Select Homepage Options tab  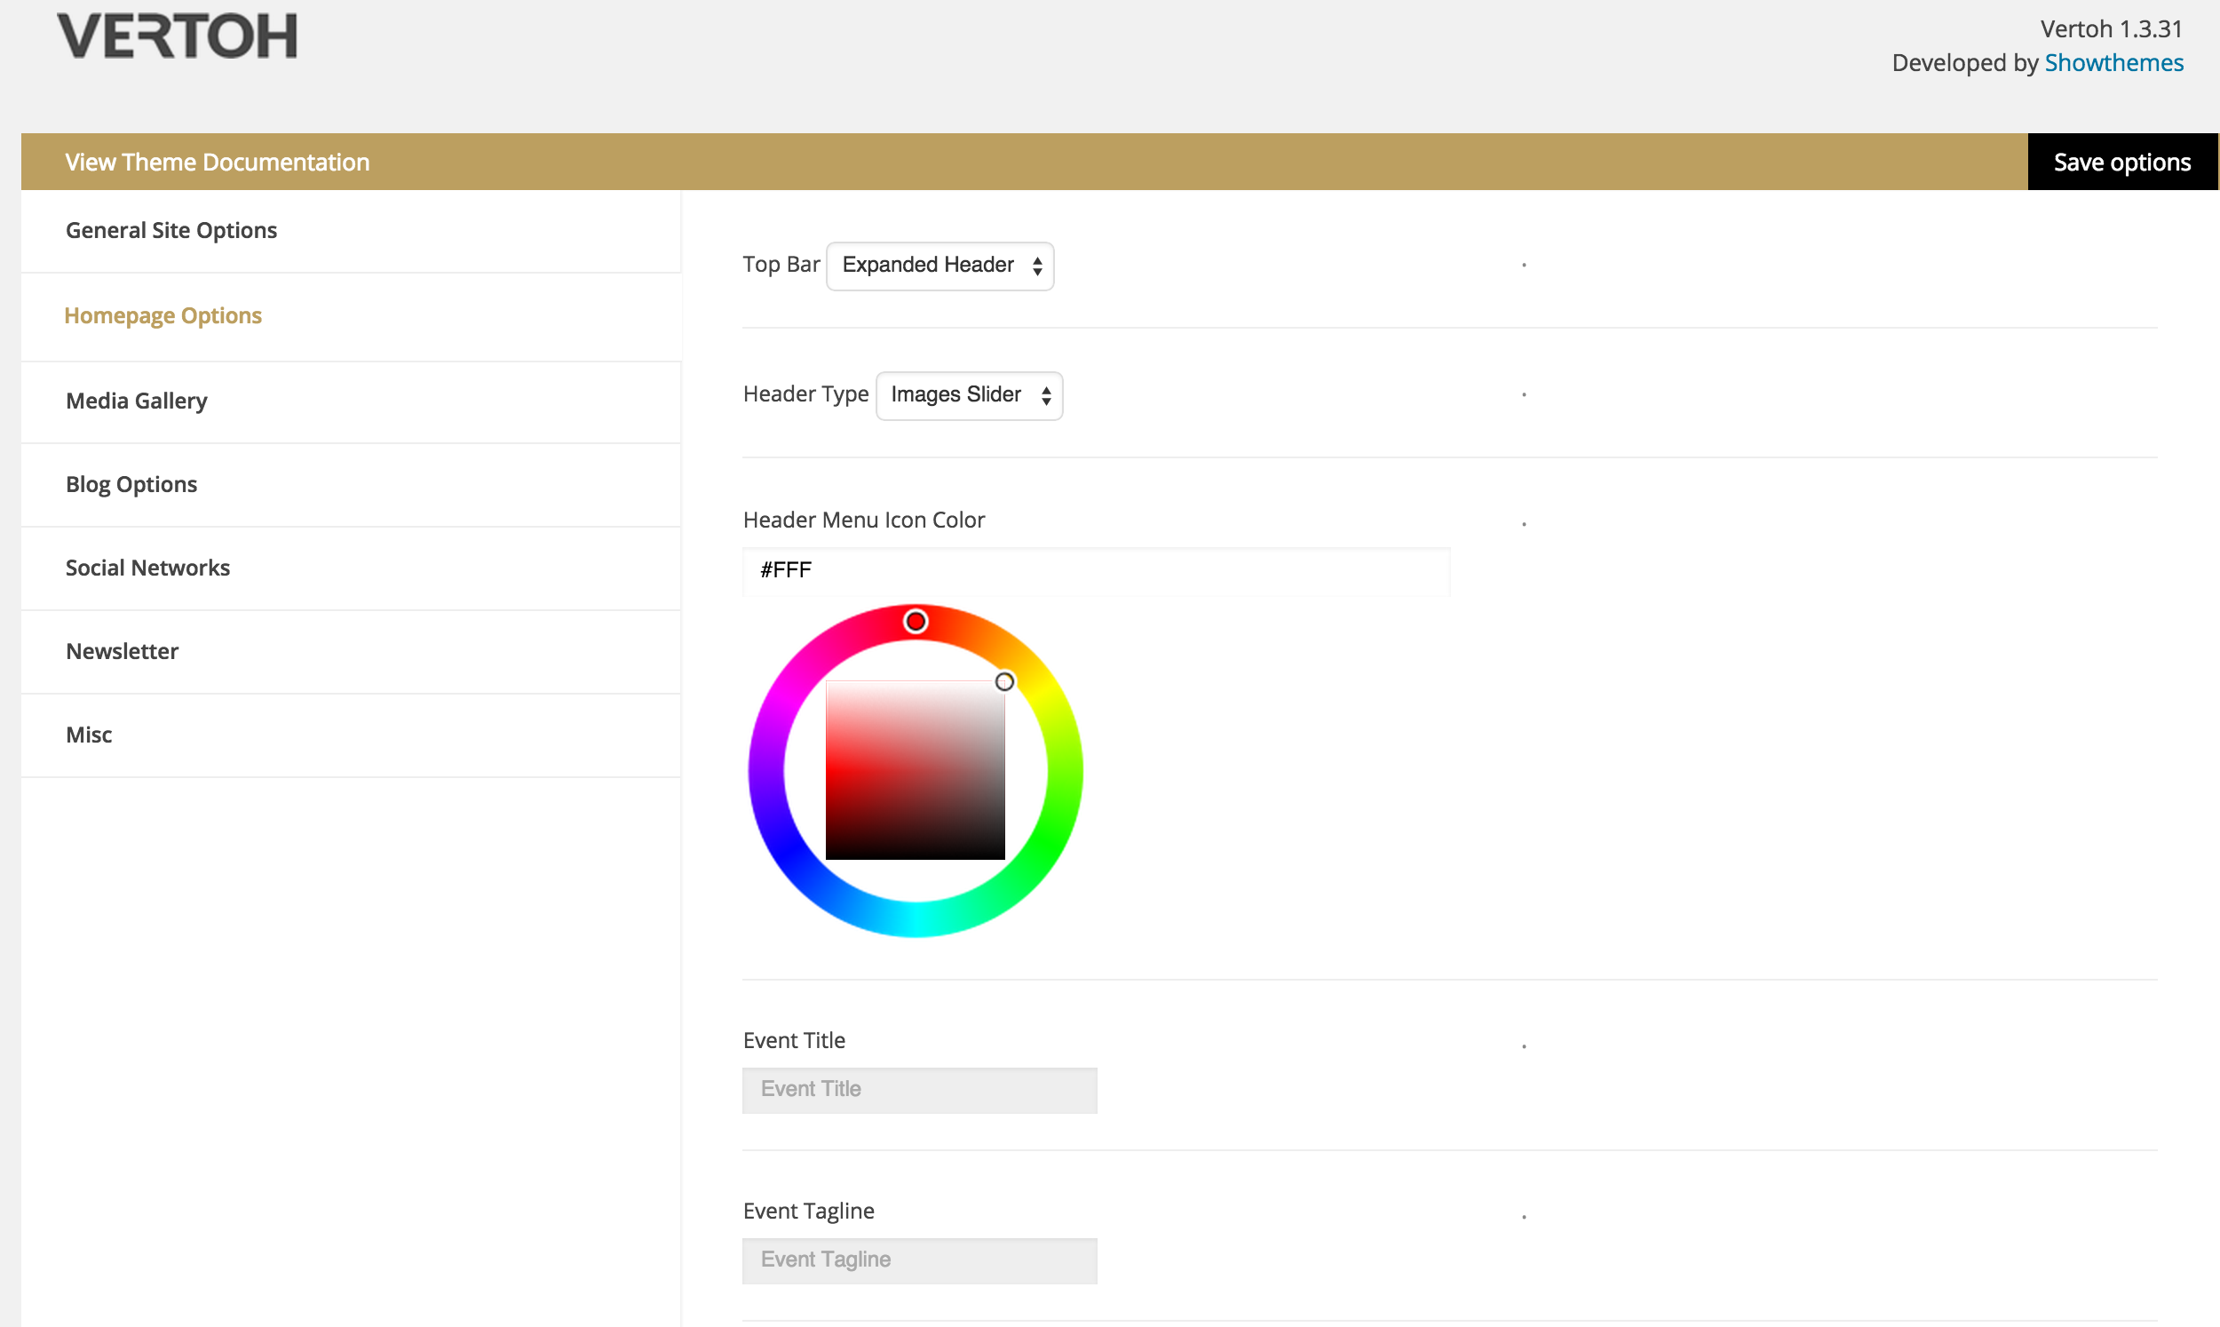pos(351,316)
